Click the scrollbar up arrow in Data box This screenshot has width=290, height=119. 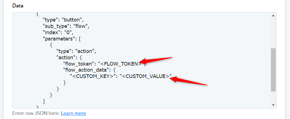point(273,15)
